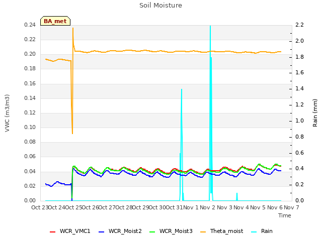Click the VWC (m3/m3) axis label
Screen dimensions: 322x241
coord(7,113)
